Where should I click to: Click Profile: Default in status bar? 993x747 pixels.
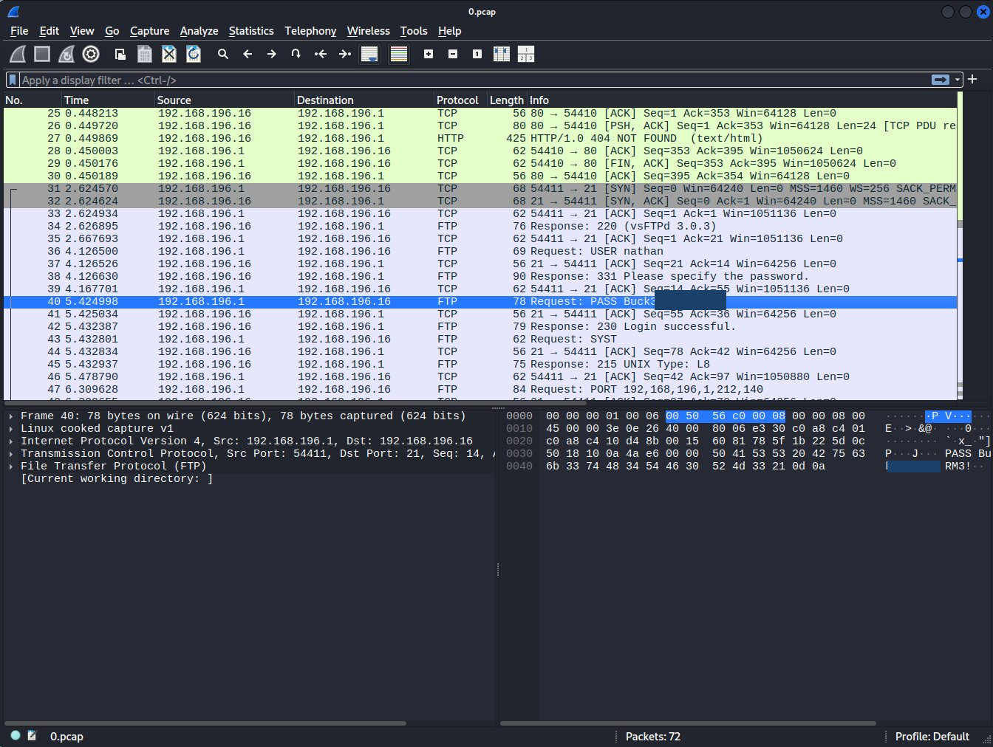pyautogui.click(x=932, y=737)
